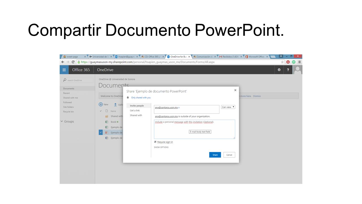Screen dimensions: 362x204
Task: Select the Invite people tab
Action: (137, 106)
